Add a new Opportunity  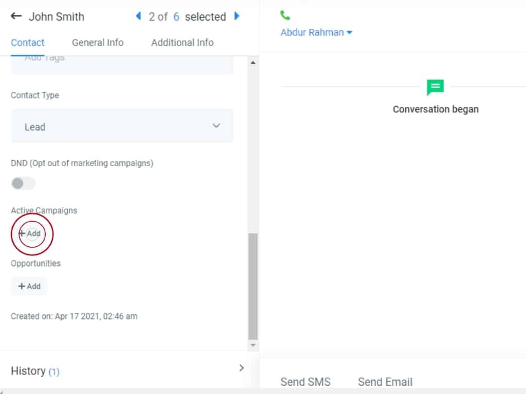pos(29,286)
